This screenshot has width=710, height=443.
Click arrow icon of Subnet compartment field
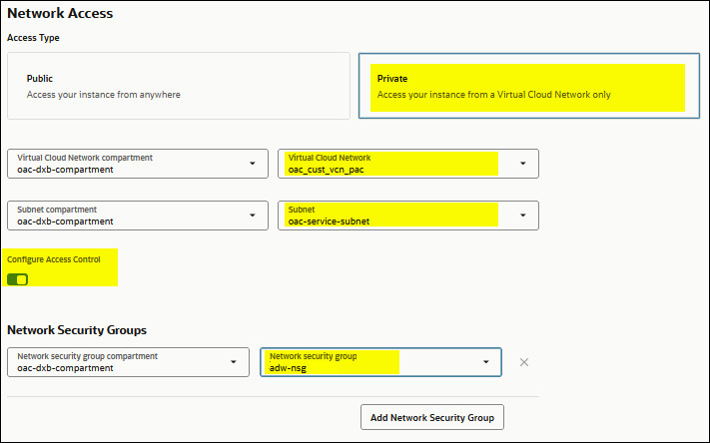(x=252, y=216)
